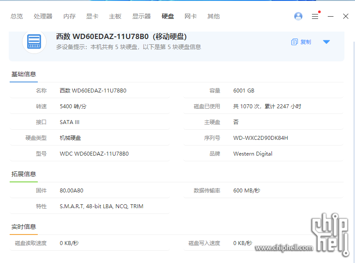This screenshot has height=263, width=355.
Task: Click the 复制 copy button
Action: [301, 42]
